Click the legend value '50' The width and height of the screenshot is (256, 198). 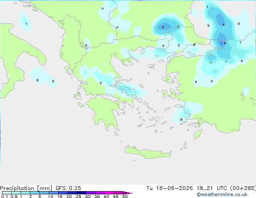click(x=125, y=196)
